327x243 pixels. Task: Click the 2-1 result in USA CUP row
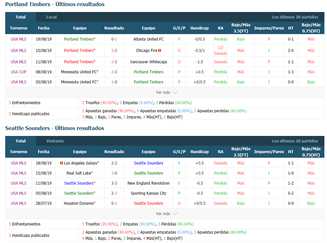tap(114, 72)
